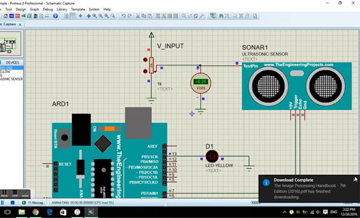Remove the current sheet icon
Image resolution: width=360 pixels, height=218 pixels.
coord(241,16)
